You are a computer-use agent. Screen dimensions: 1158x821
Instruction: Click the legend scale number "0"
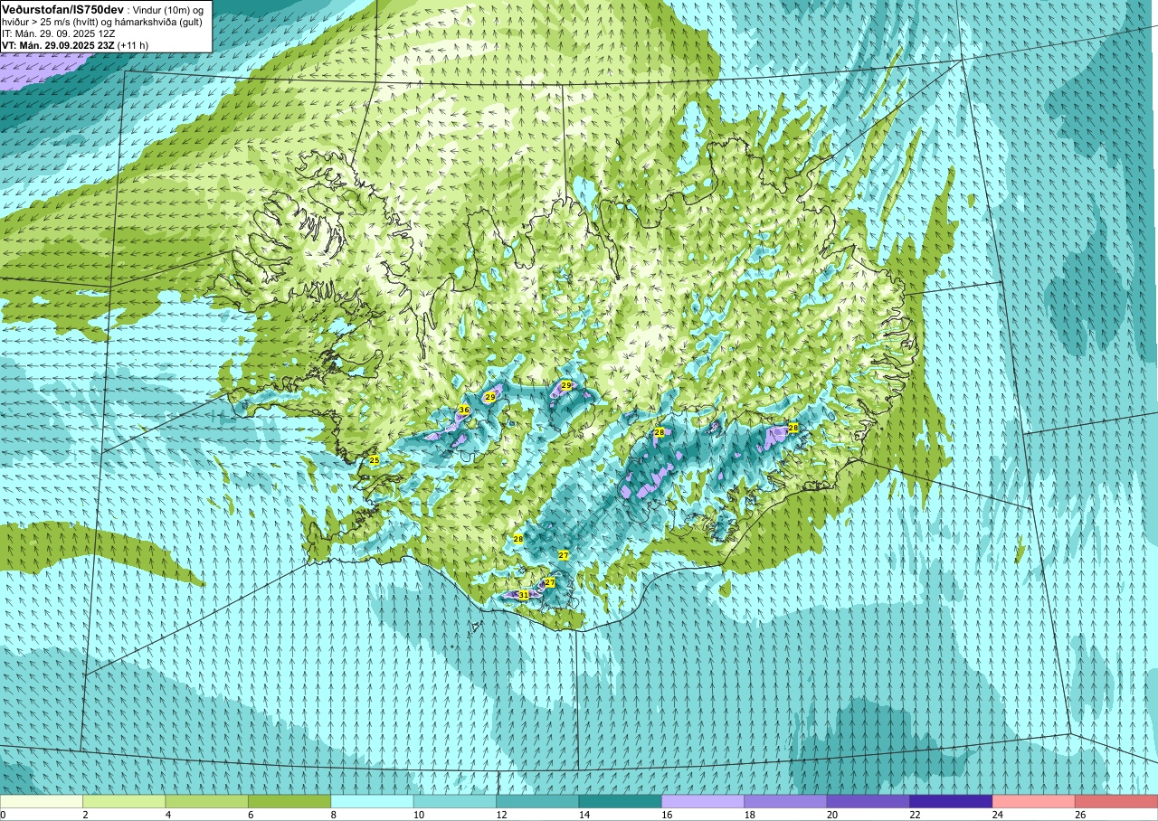[x=3, y=815]
